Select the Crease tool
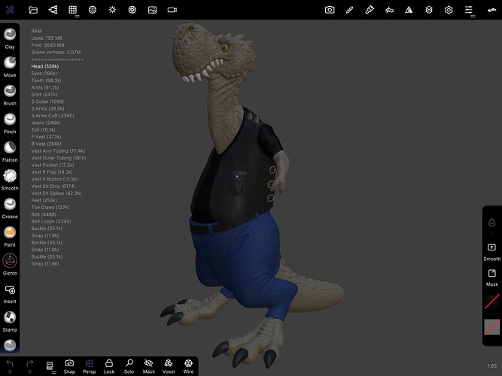Screen dimensions: 502x376 click(10, 208)
